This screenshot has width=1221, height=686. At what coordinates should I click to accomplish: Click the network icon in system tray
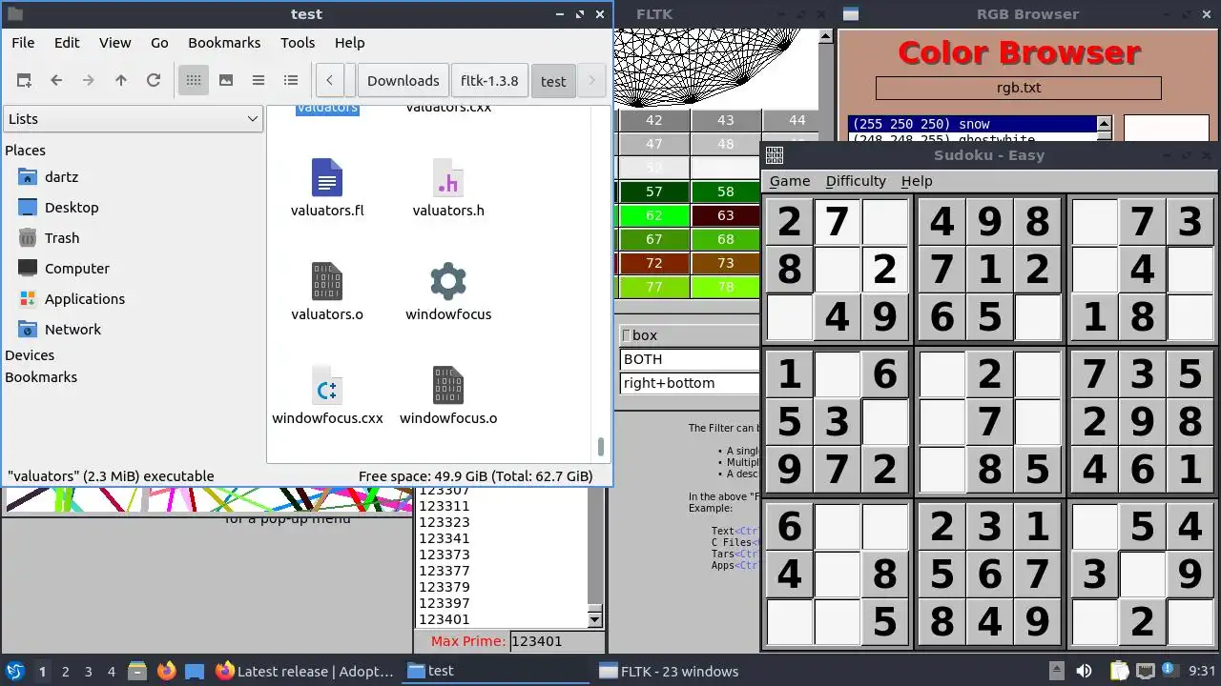click(x=1145, y=671)
